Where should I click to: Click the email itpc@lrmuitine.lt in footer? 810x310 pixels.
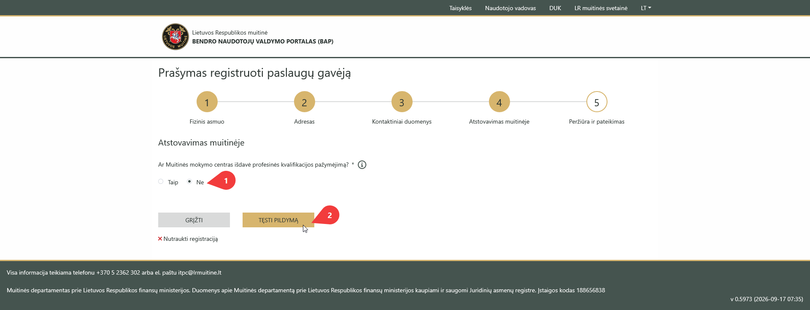pos(200,272)
